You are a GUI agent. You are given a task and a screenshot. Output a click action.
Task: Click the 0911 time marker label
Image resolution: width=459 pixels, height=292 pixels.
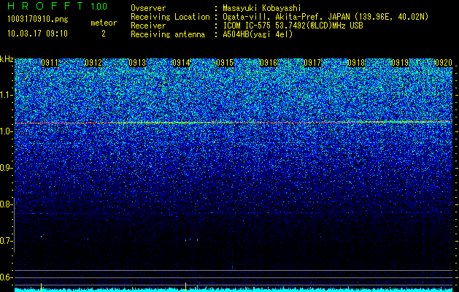click(x=50, y=63)
